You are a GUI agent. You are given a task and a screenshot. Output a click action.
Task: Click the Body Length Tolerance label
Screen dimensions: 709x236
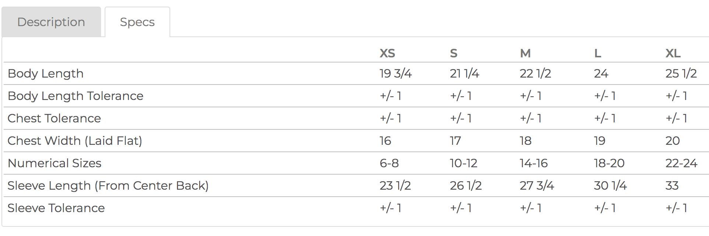pos(76,96)
